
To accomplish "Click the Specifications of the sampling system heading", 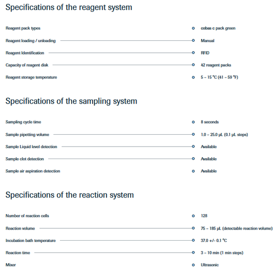I will point(71,101).
